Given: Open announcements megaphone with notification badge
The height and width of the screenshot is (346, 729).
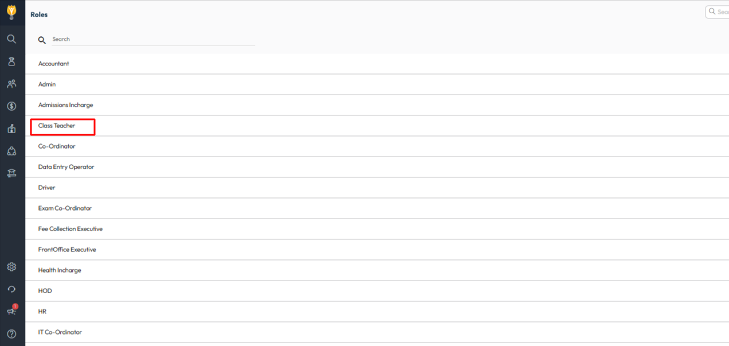Looking at the screenshot, I should pos(11,311).
